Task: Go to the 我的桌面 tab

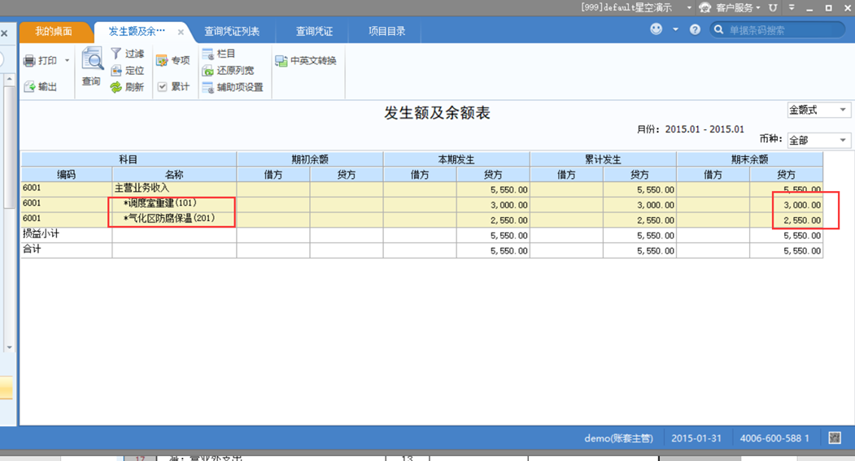Action: (54, 32)
